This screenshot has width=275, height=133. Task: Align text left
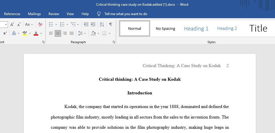51,33
